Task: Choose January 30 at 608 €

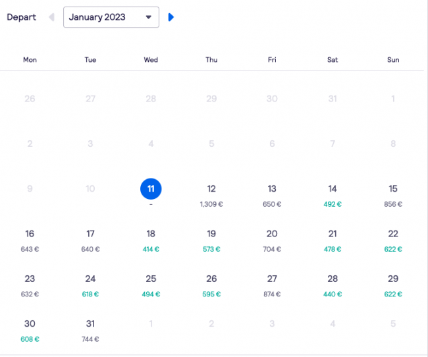Action: [x=30, y=331]
